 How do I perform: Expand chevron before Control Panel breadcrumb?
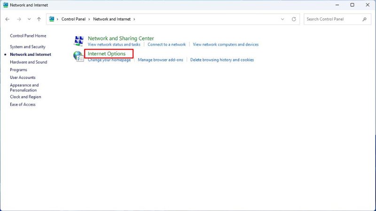[57, 19]
